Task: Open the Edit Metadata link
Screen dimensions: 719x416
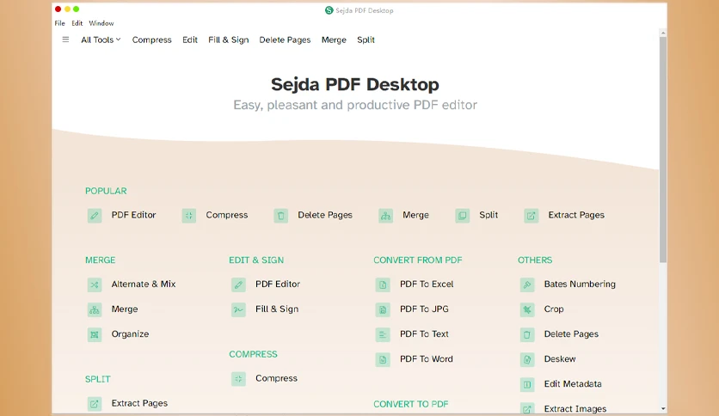Action: (573, 384)
